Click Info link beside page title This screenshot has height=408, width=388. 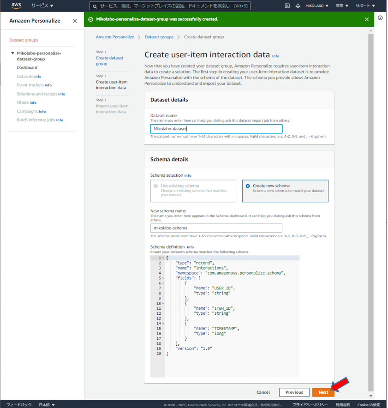pyautogui.click(x=276, y=56)
